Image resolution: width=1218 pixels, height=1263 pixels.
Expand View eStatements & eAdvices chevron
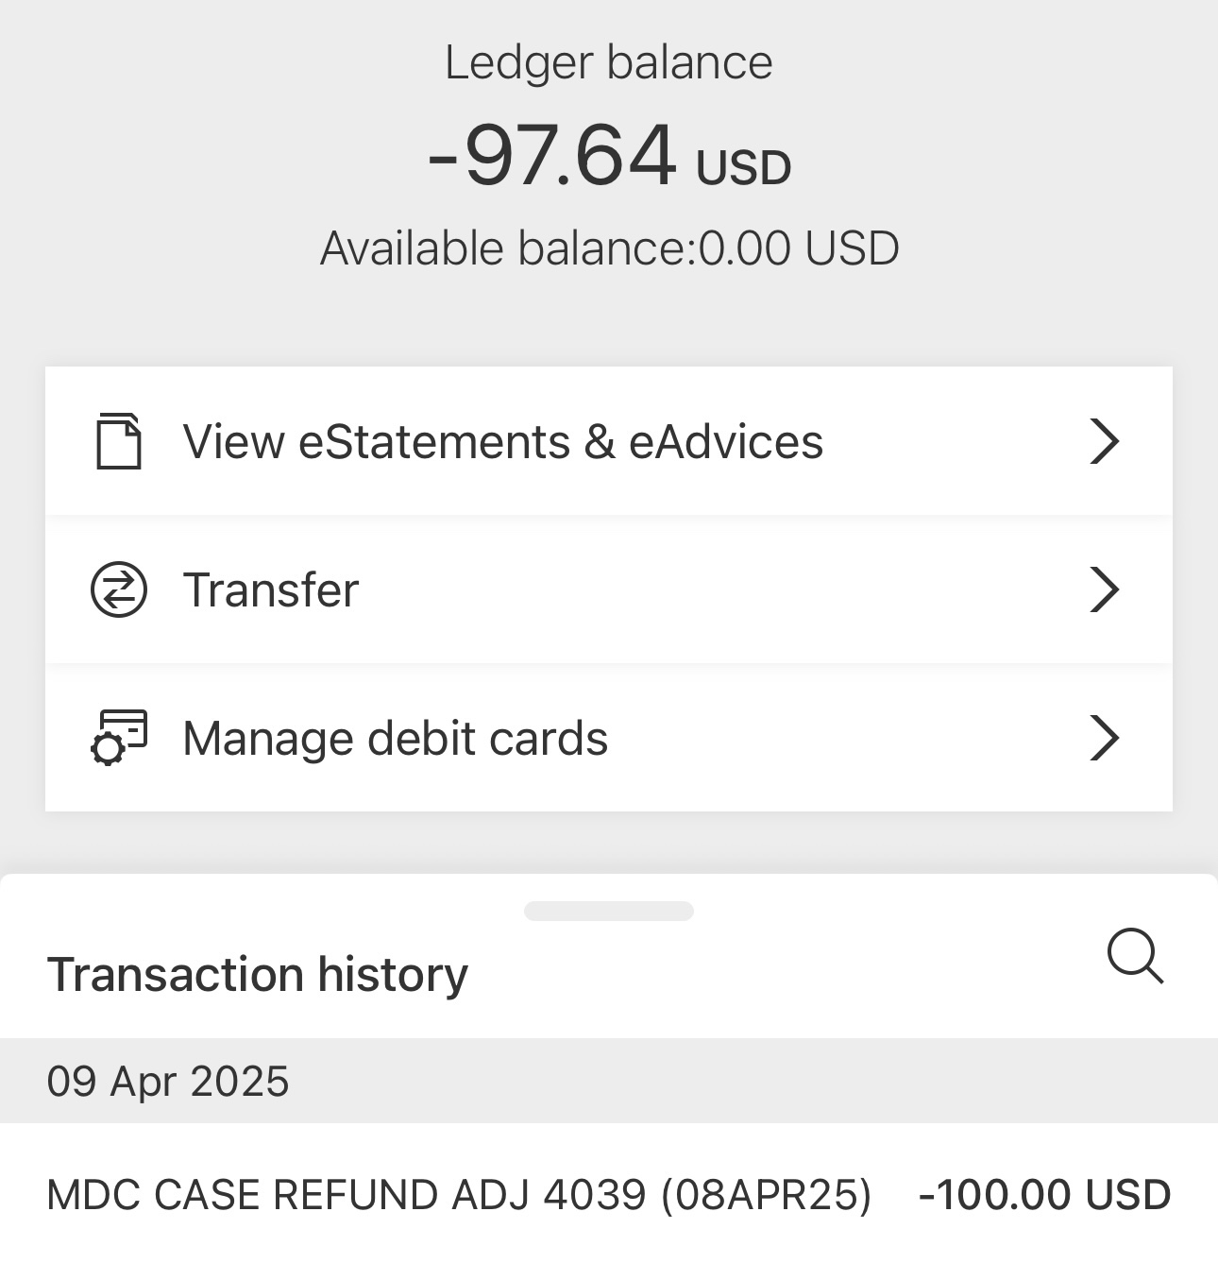[x=1105, y=441]
